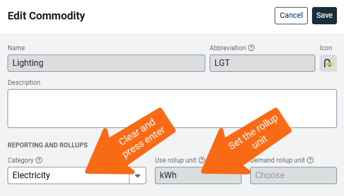
Task: Click the Demand rollup unit help icon
Action: click(310, 160)
